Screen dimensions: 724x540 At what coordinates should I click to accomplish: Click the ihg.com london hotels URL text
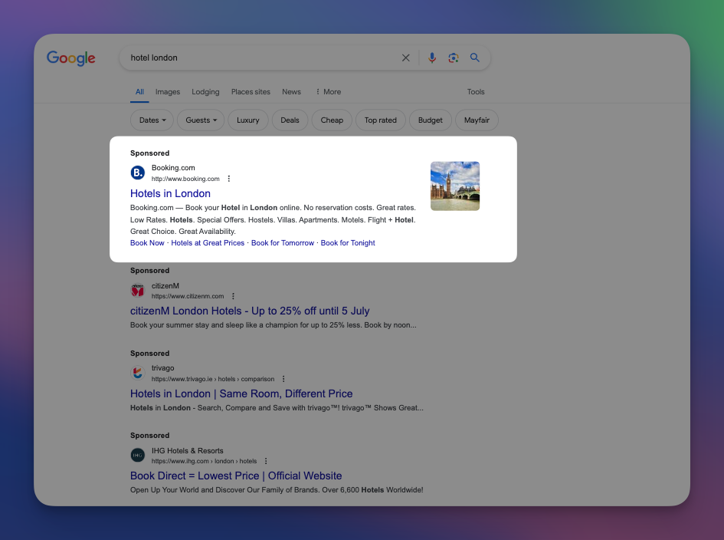[204, 462]
